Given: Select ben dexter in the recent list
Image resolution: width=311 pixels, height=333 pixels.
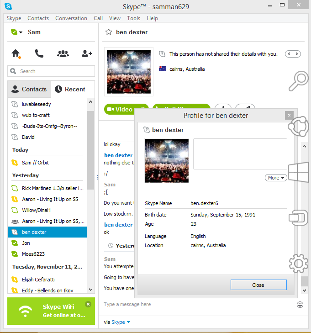Looking at the screenshot, I should [47, 232].
